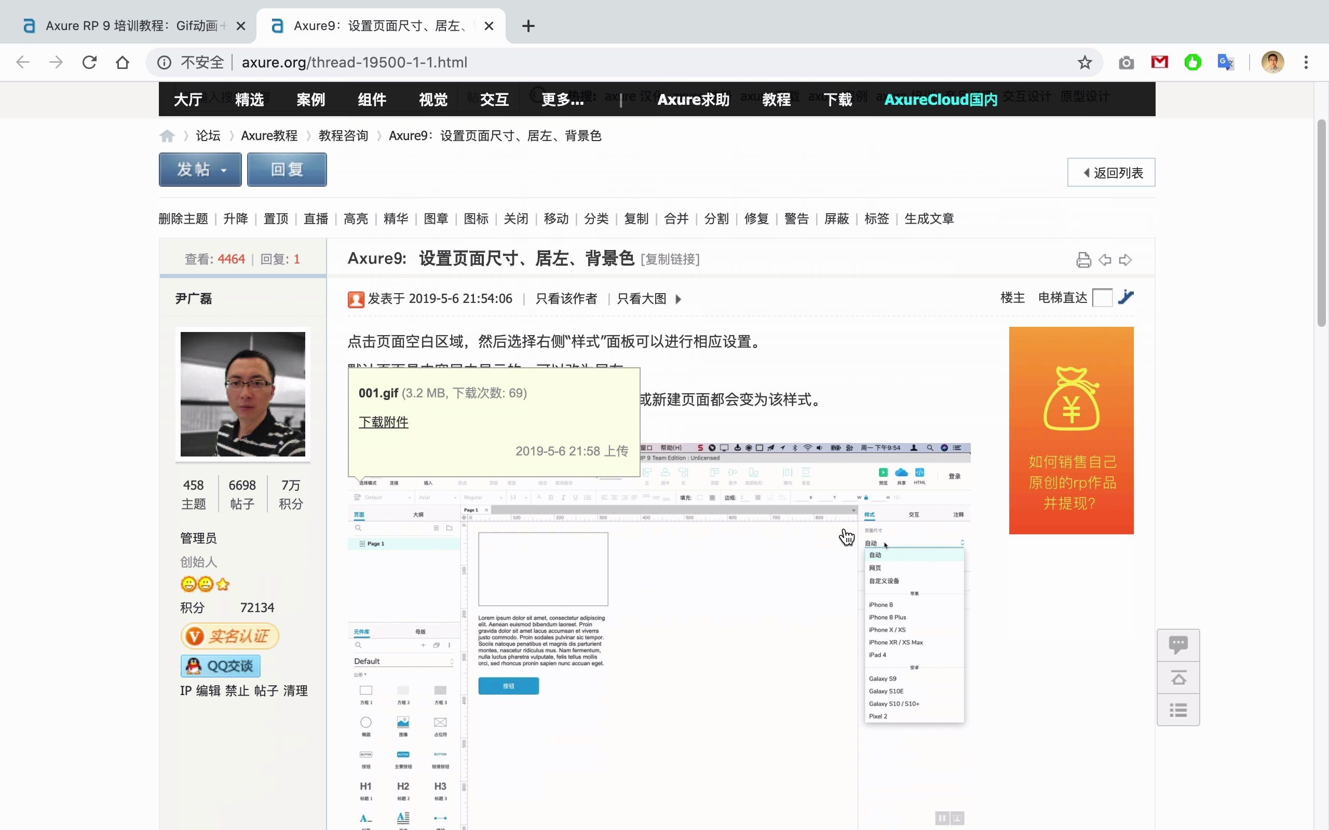Click 置顶 moderation link
The height and width of the screenshot is (830, 1329).
pos(276,218)
